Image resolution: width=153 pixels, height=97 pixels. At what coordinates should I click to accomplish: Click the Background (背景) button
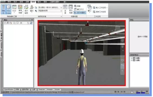(77, 6)
